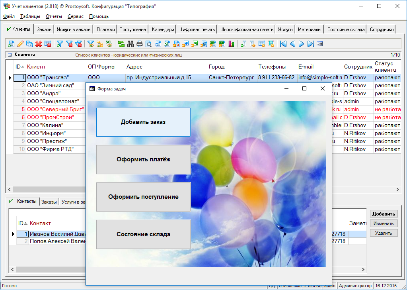The height and width of the screenshot is (290, 407).
Task: Click the clients table left scroll arrow
Action: (x=9, y=190)
